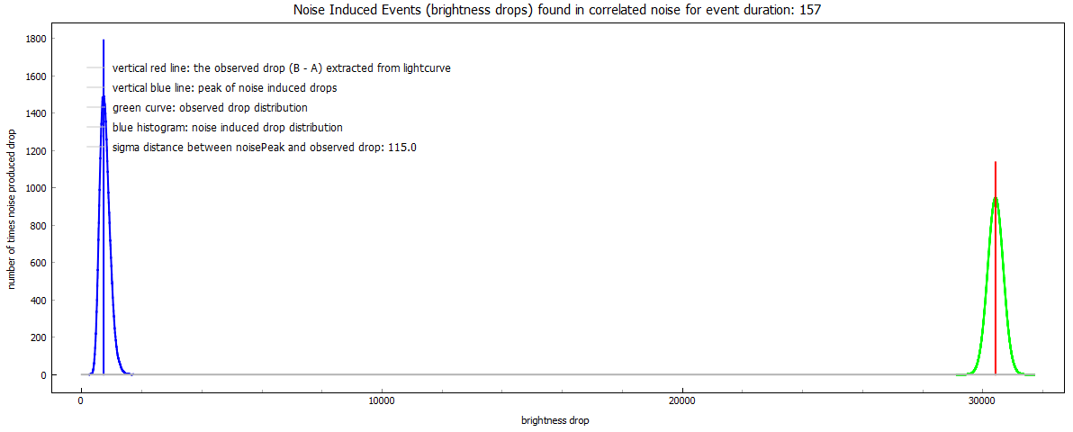
Task: Click the 30000 tick label on x-axis
Action: [983, 402]
